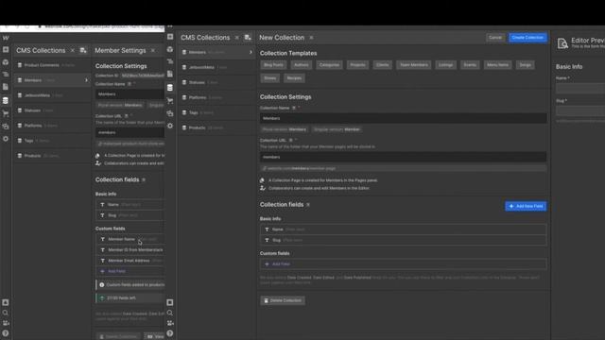Select JetboostMeta collection in left list
This screenshot has width=605, height=340.
click(x=52, y=95)
